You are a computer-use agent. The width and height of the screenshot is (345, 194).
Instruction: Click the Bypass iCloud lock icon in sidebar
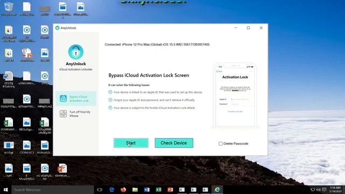(x=63, y=99)
